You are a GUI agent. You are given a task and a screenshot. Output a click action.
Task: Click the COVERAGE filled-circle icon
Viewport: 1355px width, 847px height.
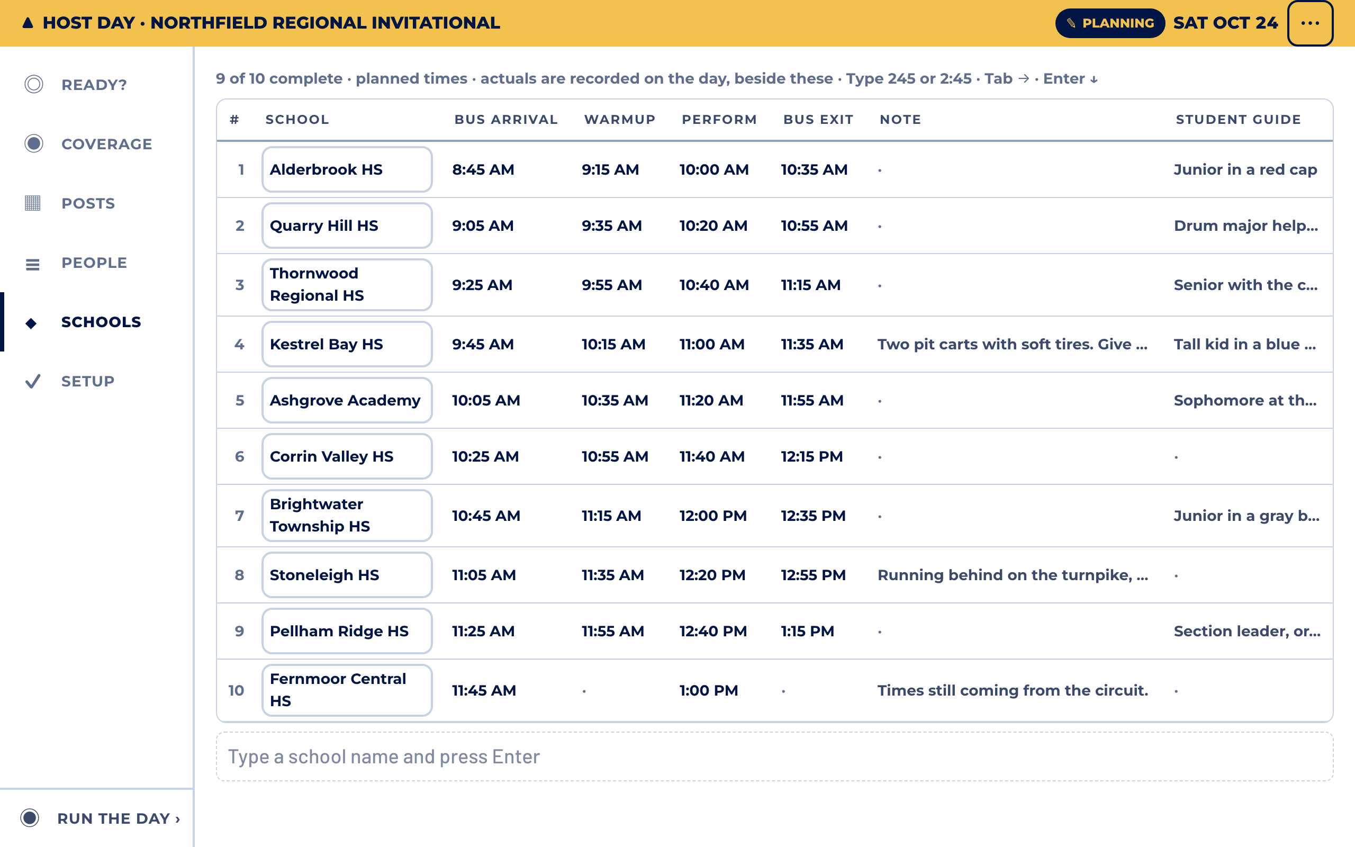click(33, 144)
